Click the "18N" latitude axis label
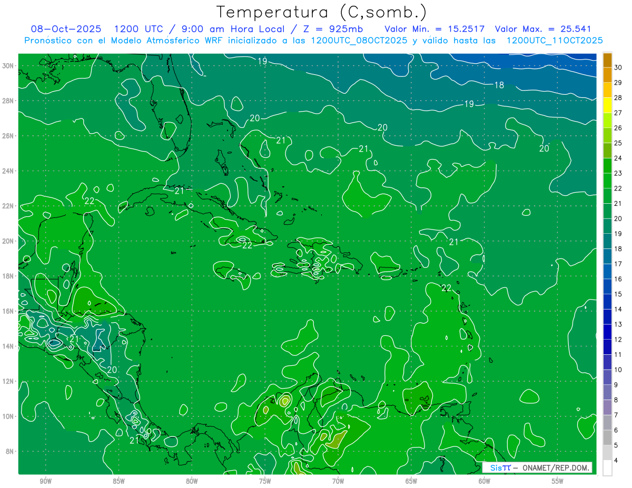This screenshot has width=632, height=488. (8, 276)
